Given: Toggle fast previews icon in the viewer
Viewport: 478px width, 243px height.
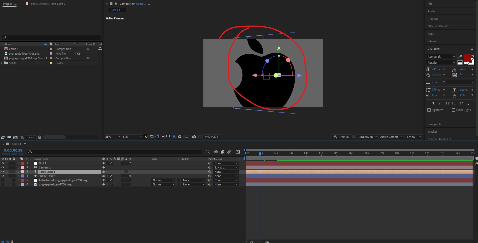Looking at the screenshot, I should tap(146, 137).
